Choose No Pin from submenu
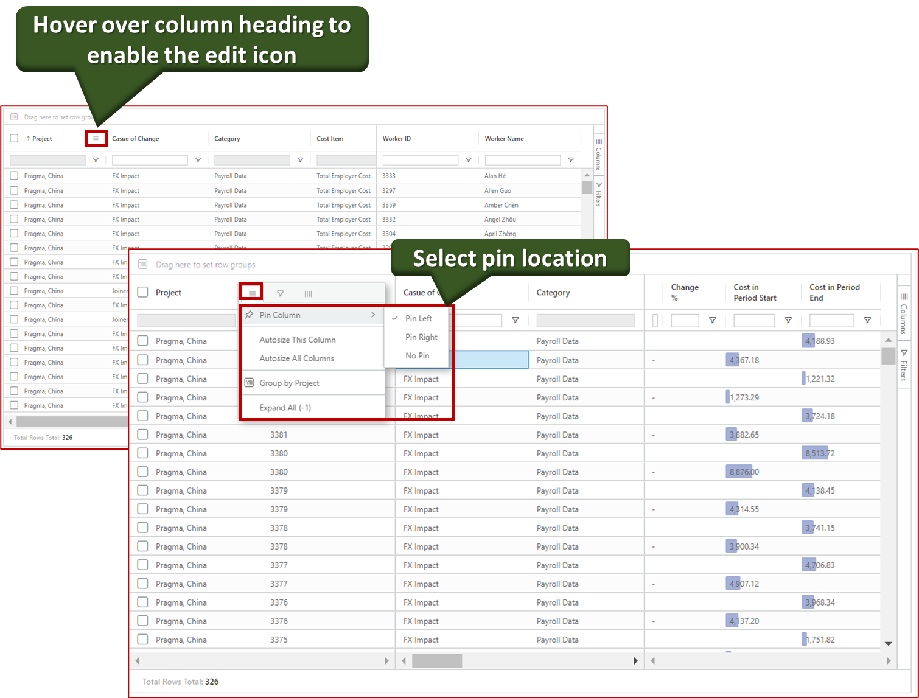 [x=417, y=355]
